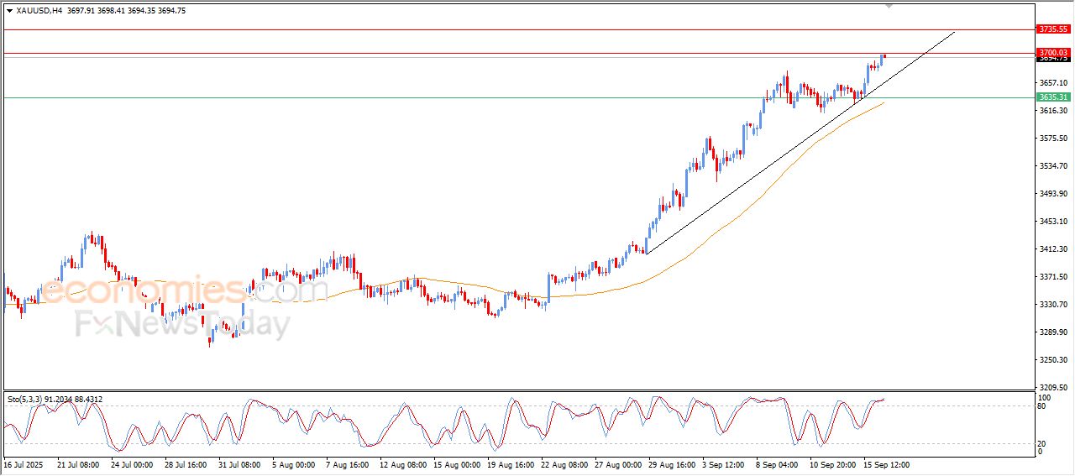
Task: Click the 3209.50 price scale value
Action: (x=1053, y=388)
